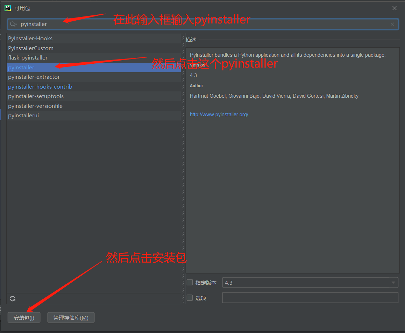
Task: Click the PyCharm logo in the title bar
Action: point(7,8)
